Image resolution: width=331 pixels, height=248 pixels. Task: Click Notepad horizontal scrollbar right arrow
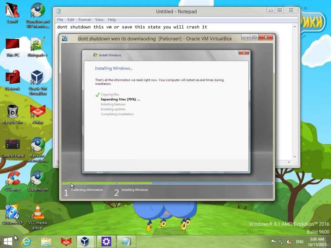pyautogui.click(x=289, y=162)
